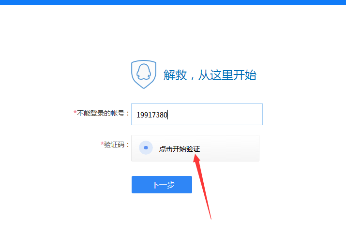346x247 pixels.
Task: Click the QQ penguin shield logo
Action: (144, 74)
